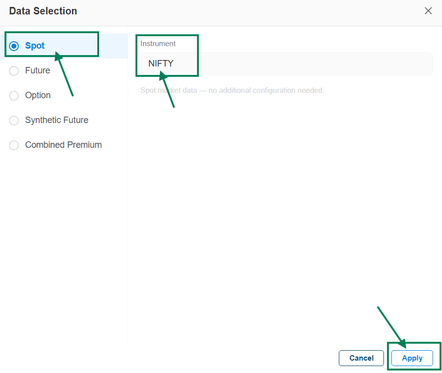Screen dimensions: 442x373
Task: Click the "Option" label text
Action: pos(38,95)
